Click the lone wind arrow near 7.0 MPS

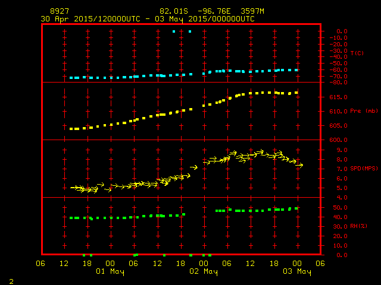coord(194,167)
